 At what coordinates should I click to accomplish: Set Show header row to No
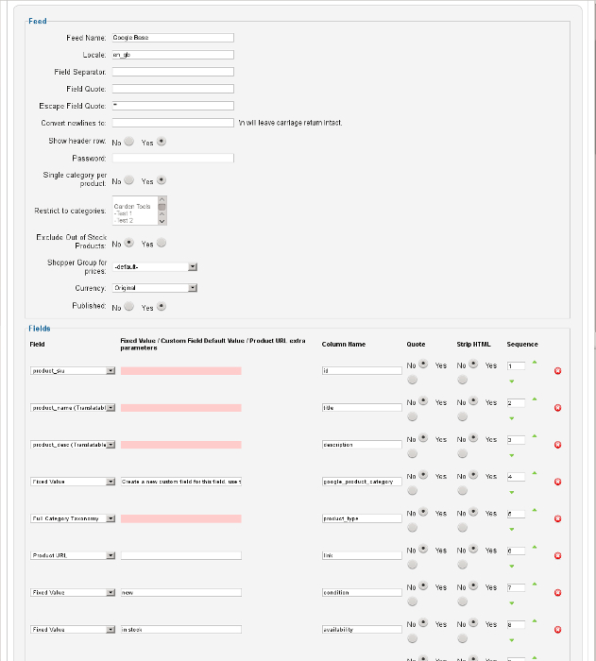coord(129,142)
